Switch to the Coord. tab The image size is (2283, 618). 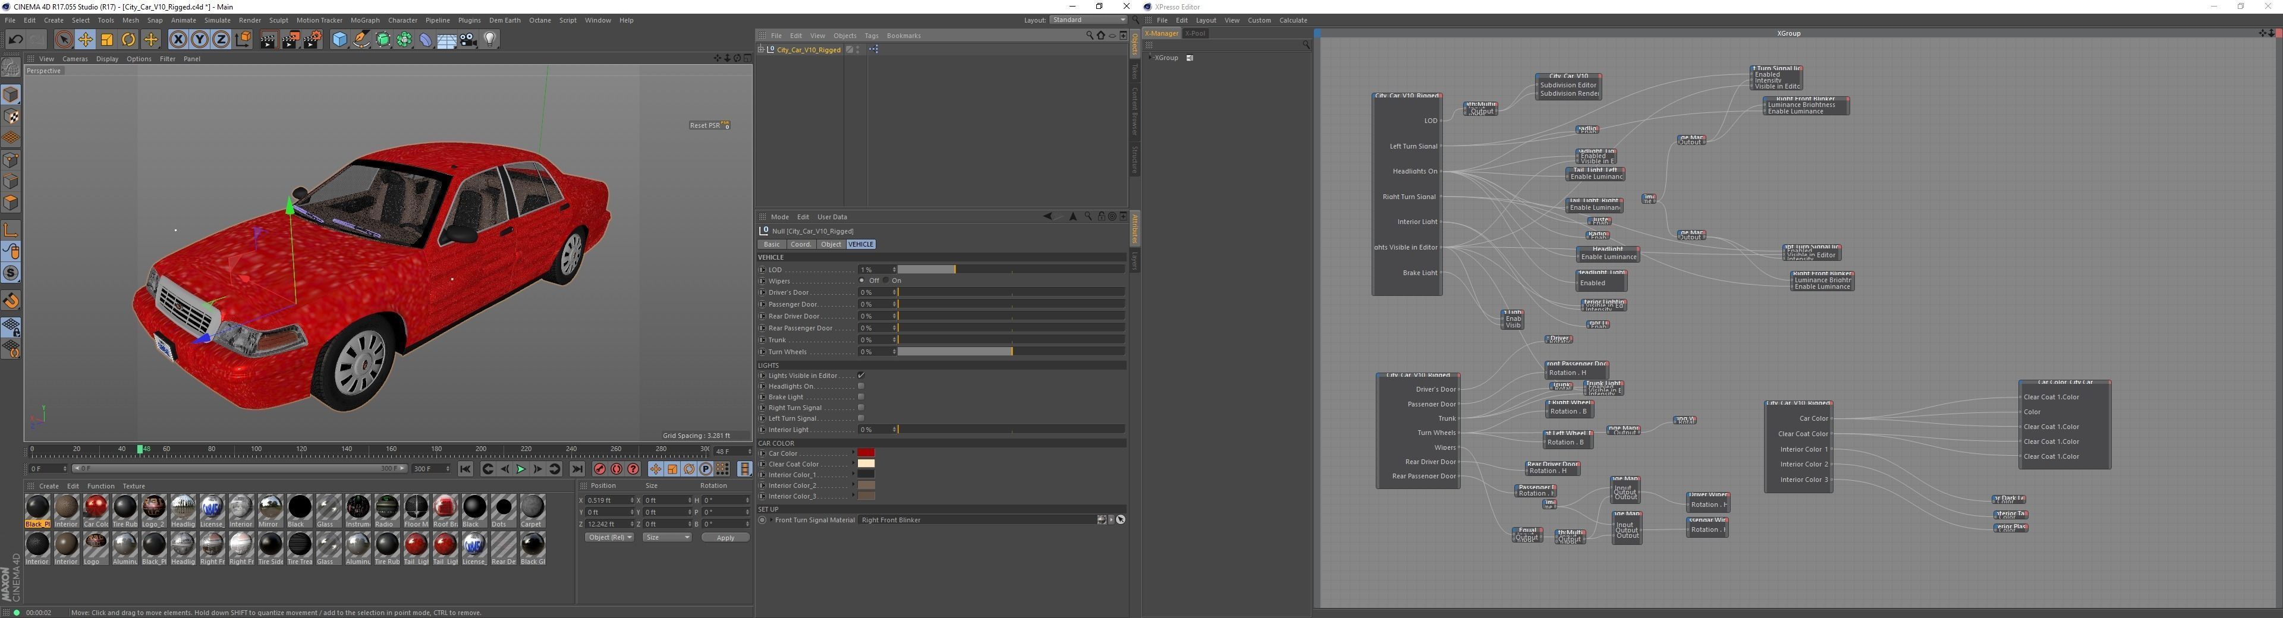tap(801, 244)
